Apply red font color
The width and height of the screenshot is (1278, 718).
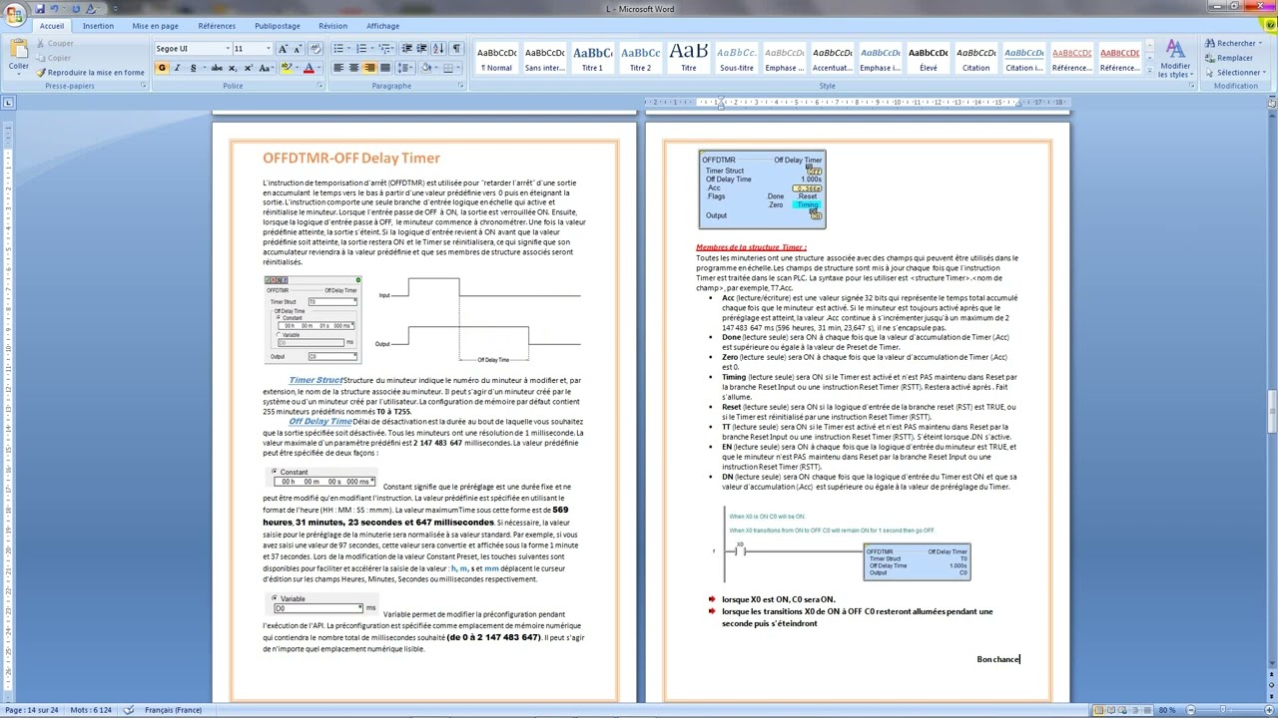[308, 68]
